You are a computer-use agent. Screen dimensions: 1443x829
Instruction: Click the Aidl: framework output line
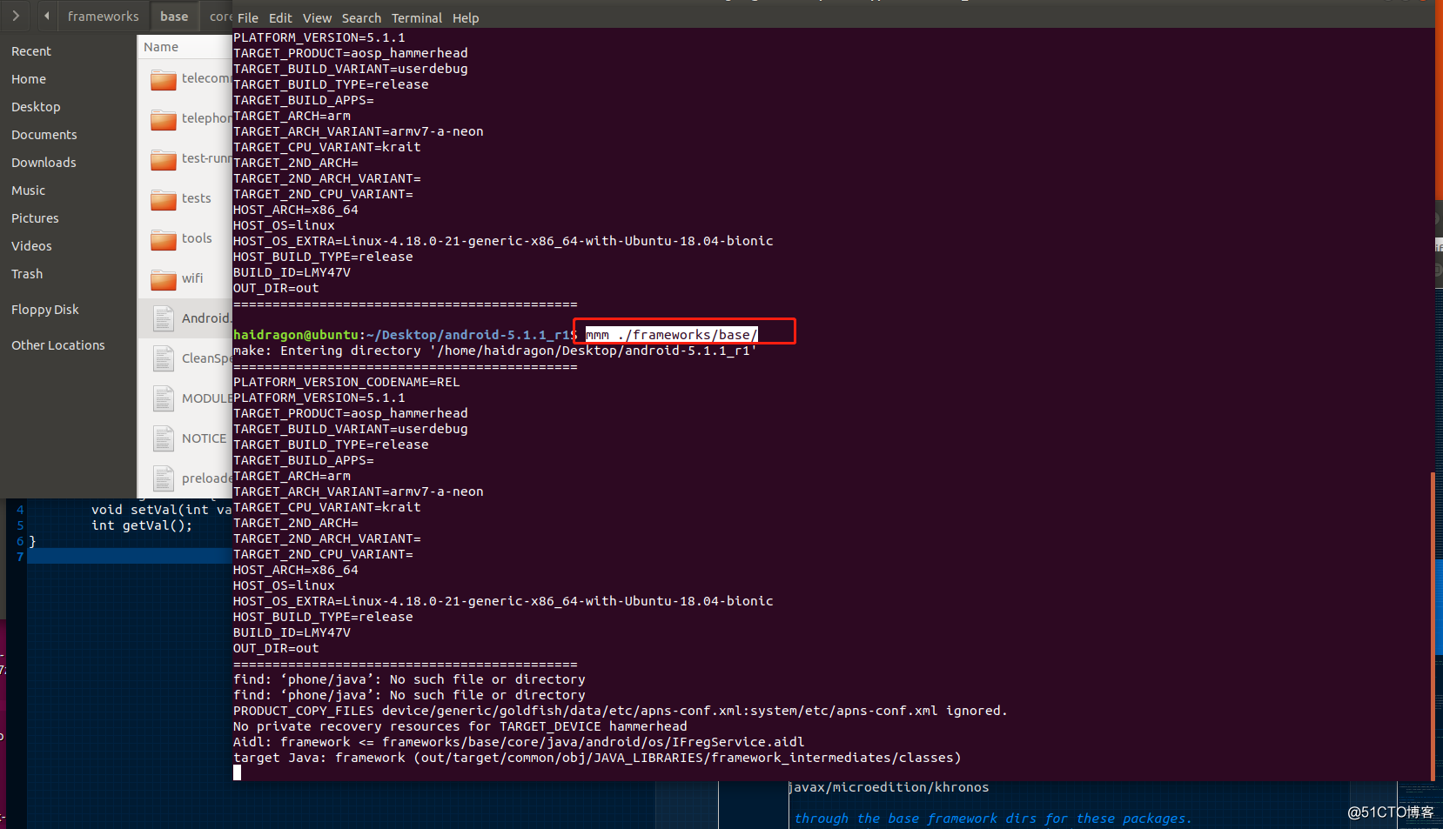[519, 742]
